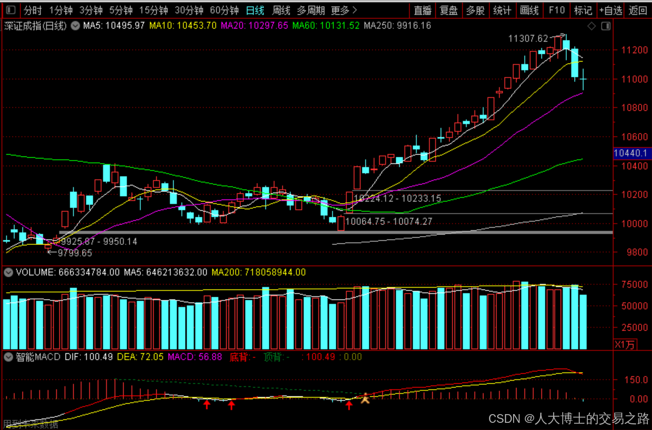Screen dimensions: 652x430
Task: Click the DIF: 100.49 value
Action: 89,357
